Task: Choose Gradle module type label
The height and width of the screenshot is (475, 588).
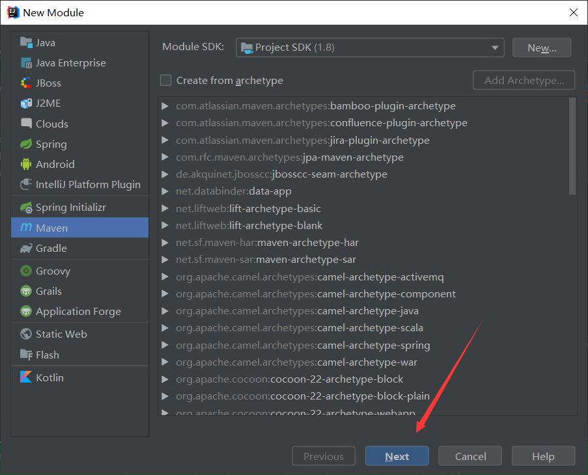Action: pos(51,248)
